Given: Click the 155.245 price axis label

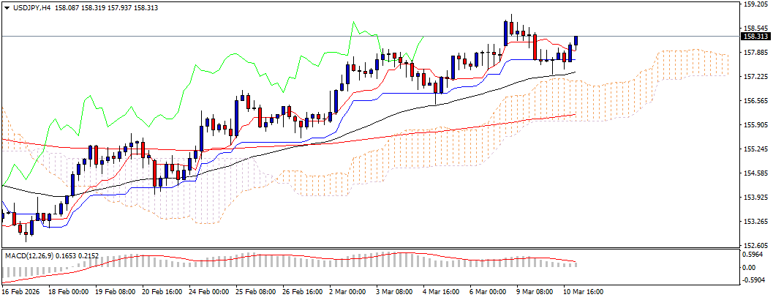Looking at the screenshot, I should [756, 149].
